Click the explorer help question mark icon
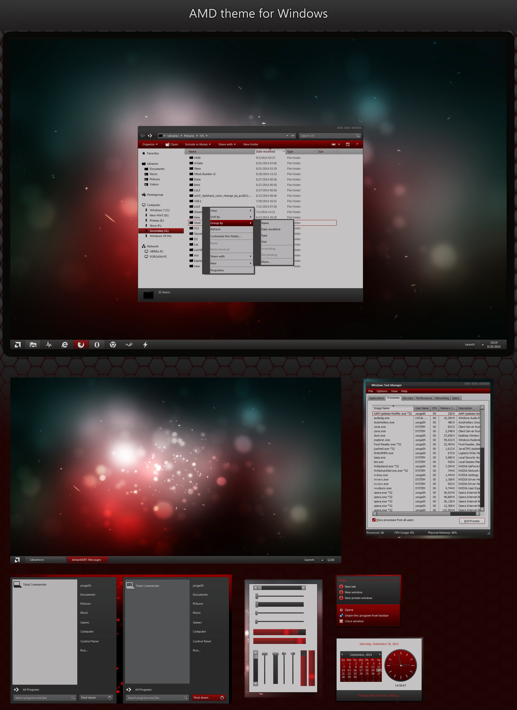Screen dimensions: 517x710 click(357, 144)
